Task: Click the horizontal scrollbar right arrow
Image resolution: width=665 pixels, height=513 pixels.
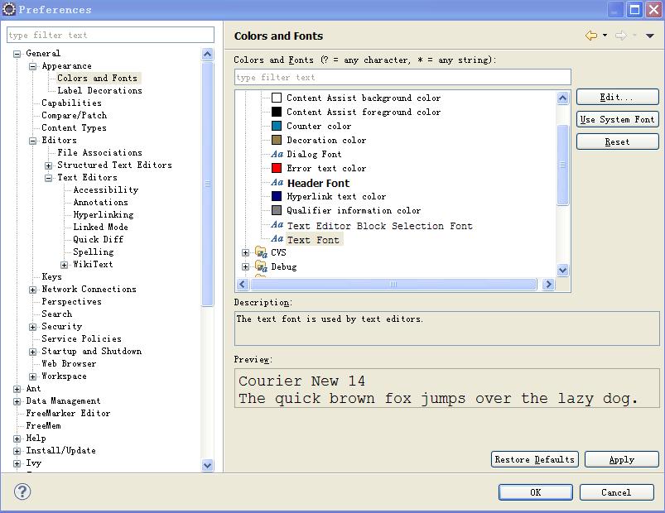Action: 547,284
